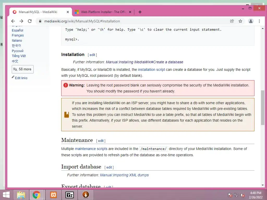Switch language to Italiano
Viewport: 267px width, 200px height.
click(17, 40)
